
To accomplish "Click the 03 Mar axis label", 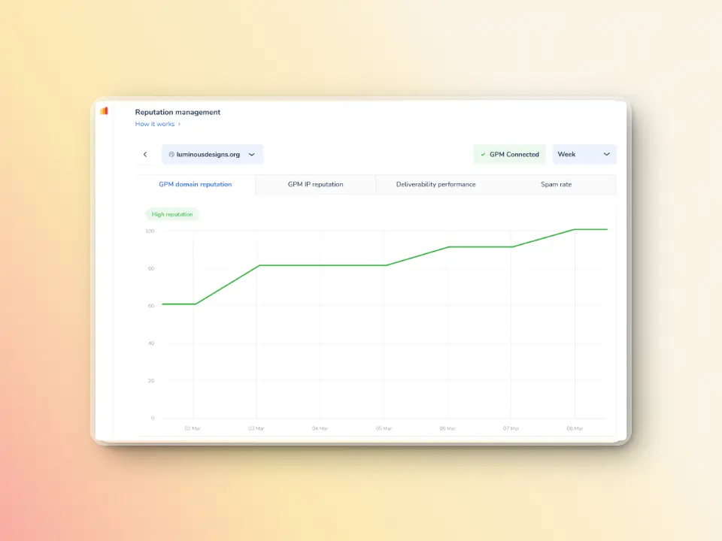I will 256,428.
